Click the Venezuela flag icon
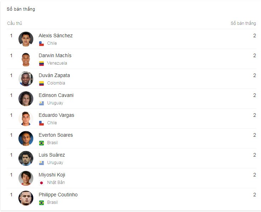 pyautogui.click(x=41, y=63)
